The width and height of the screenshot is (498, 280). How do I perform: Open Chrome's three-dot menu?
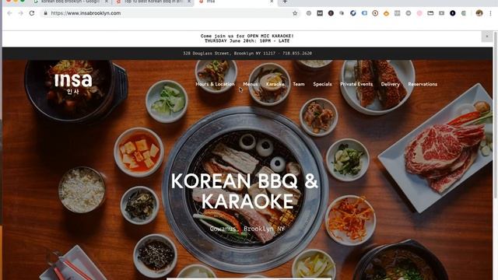coord(490,13)
